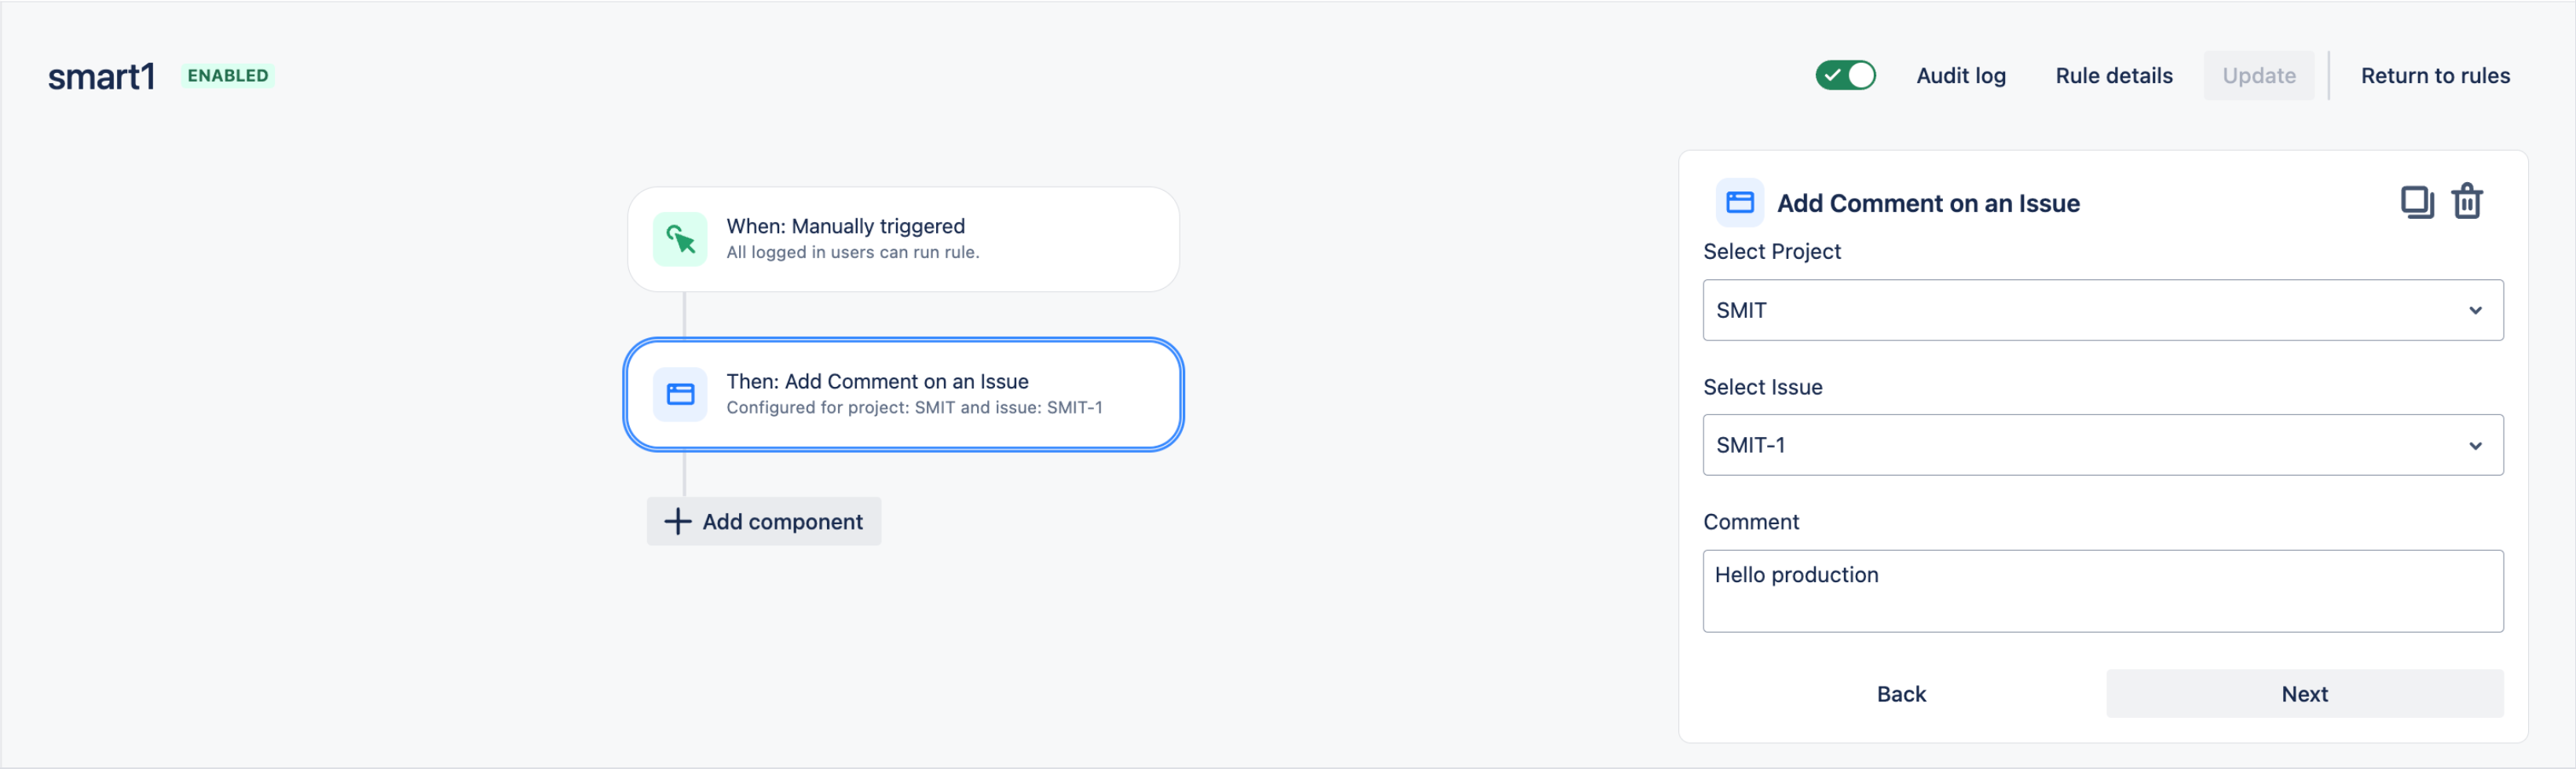Screen dimensions: 2576x769
Task: Click the Update button
Action: click(2258, 76)
